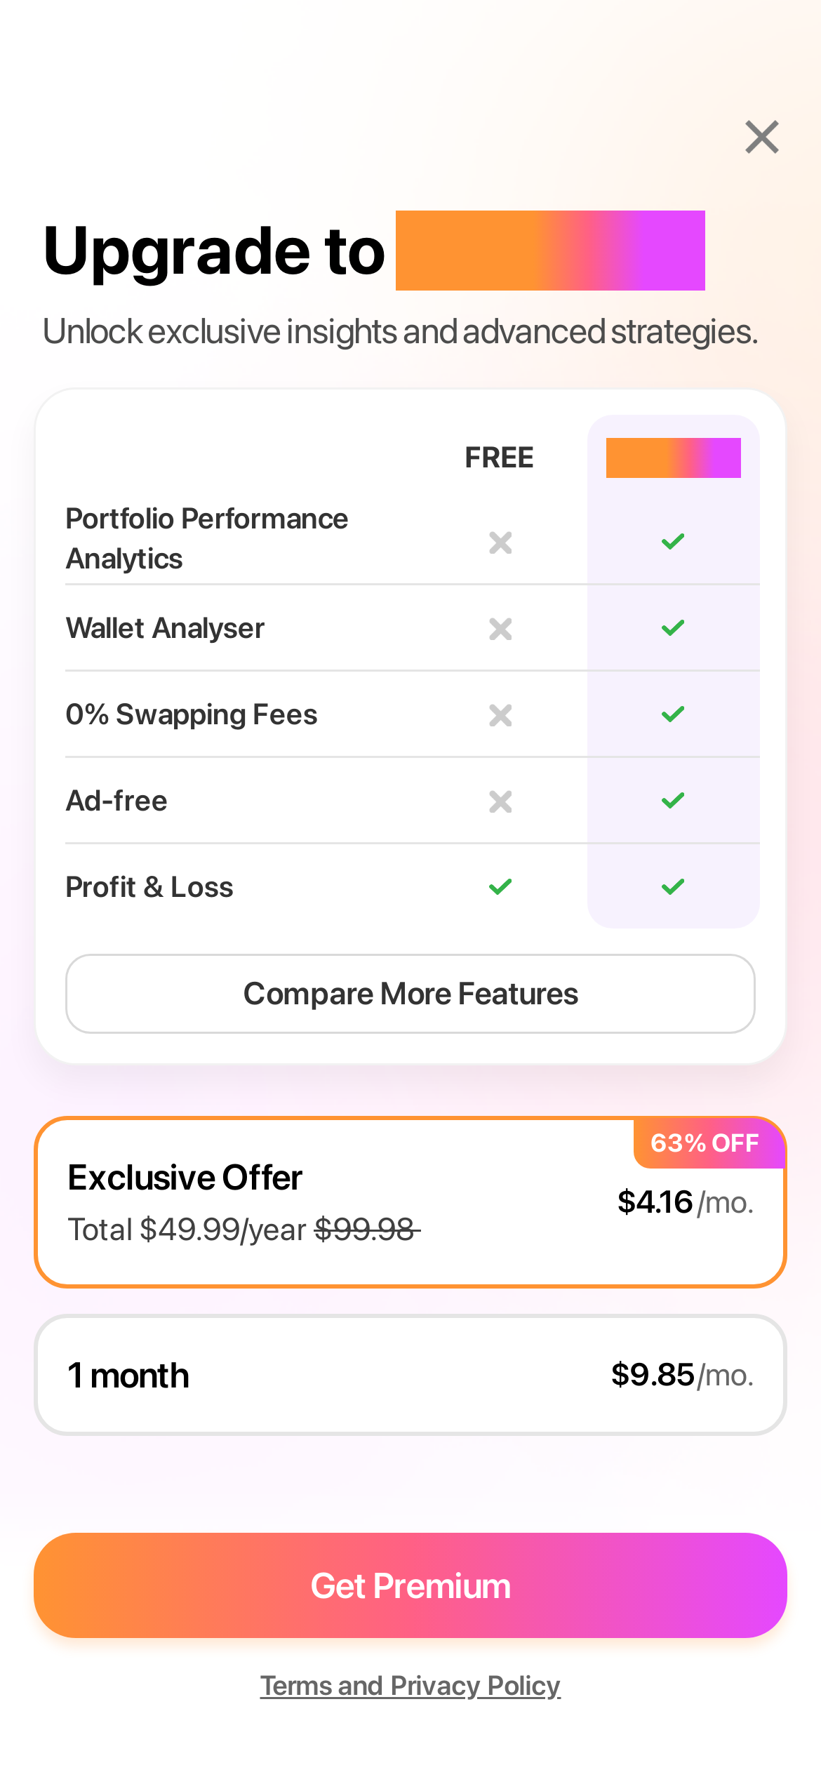Close the upgrade screen with X icon
The height and width of the screenshot is (1777, 821).
(x=762, y=137)
